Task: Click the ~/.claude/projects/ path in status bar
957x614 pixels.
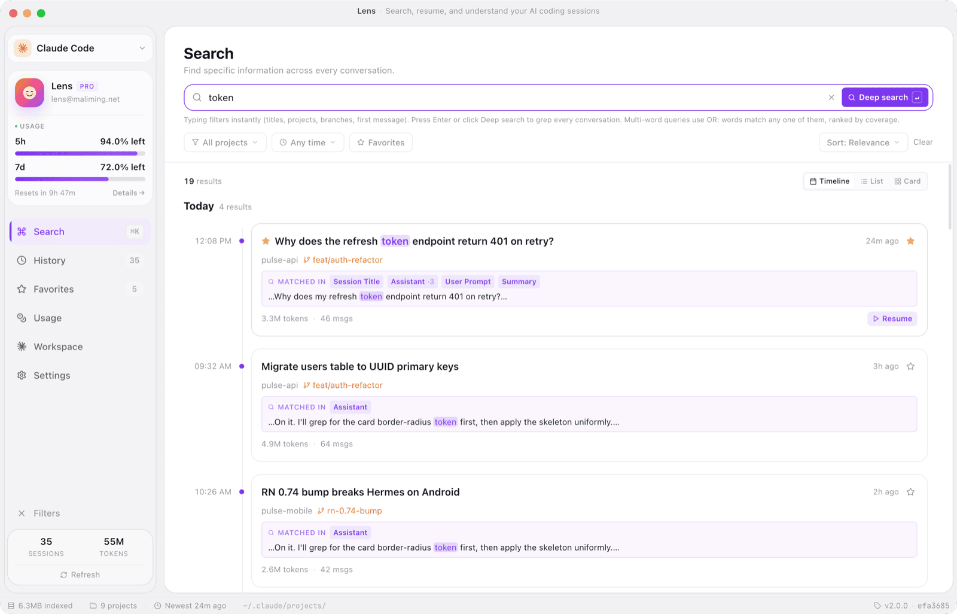Action: (284, 606)
